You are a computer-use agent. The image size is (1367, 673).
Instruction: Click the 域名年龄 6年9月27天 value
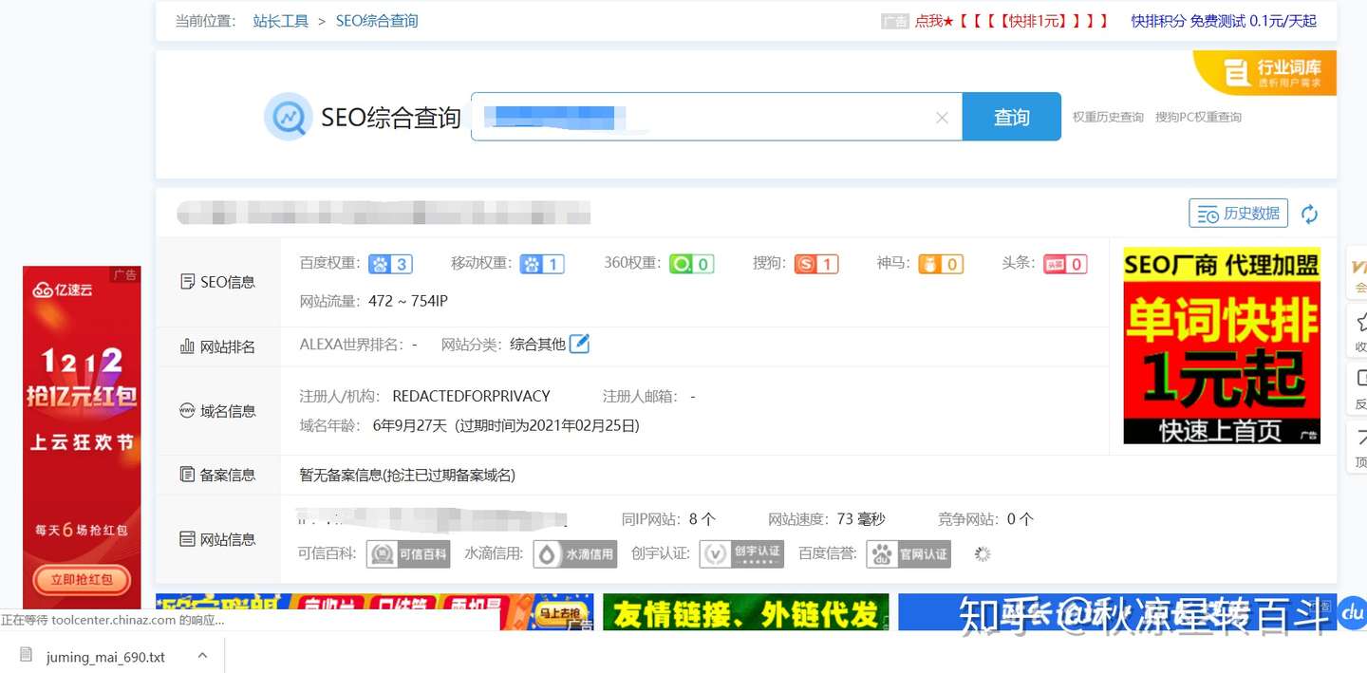tap(410, 425)
